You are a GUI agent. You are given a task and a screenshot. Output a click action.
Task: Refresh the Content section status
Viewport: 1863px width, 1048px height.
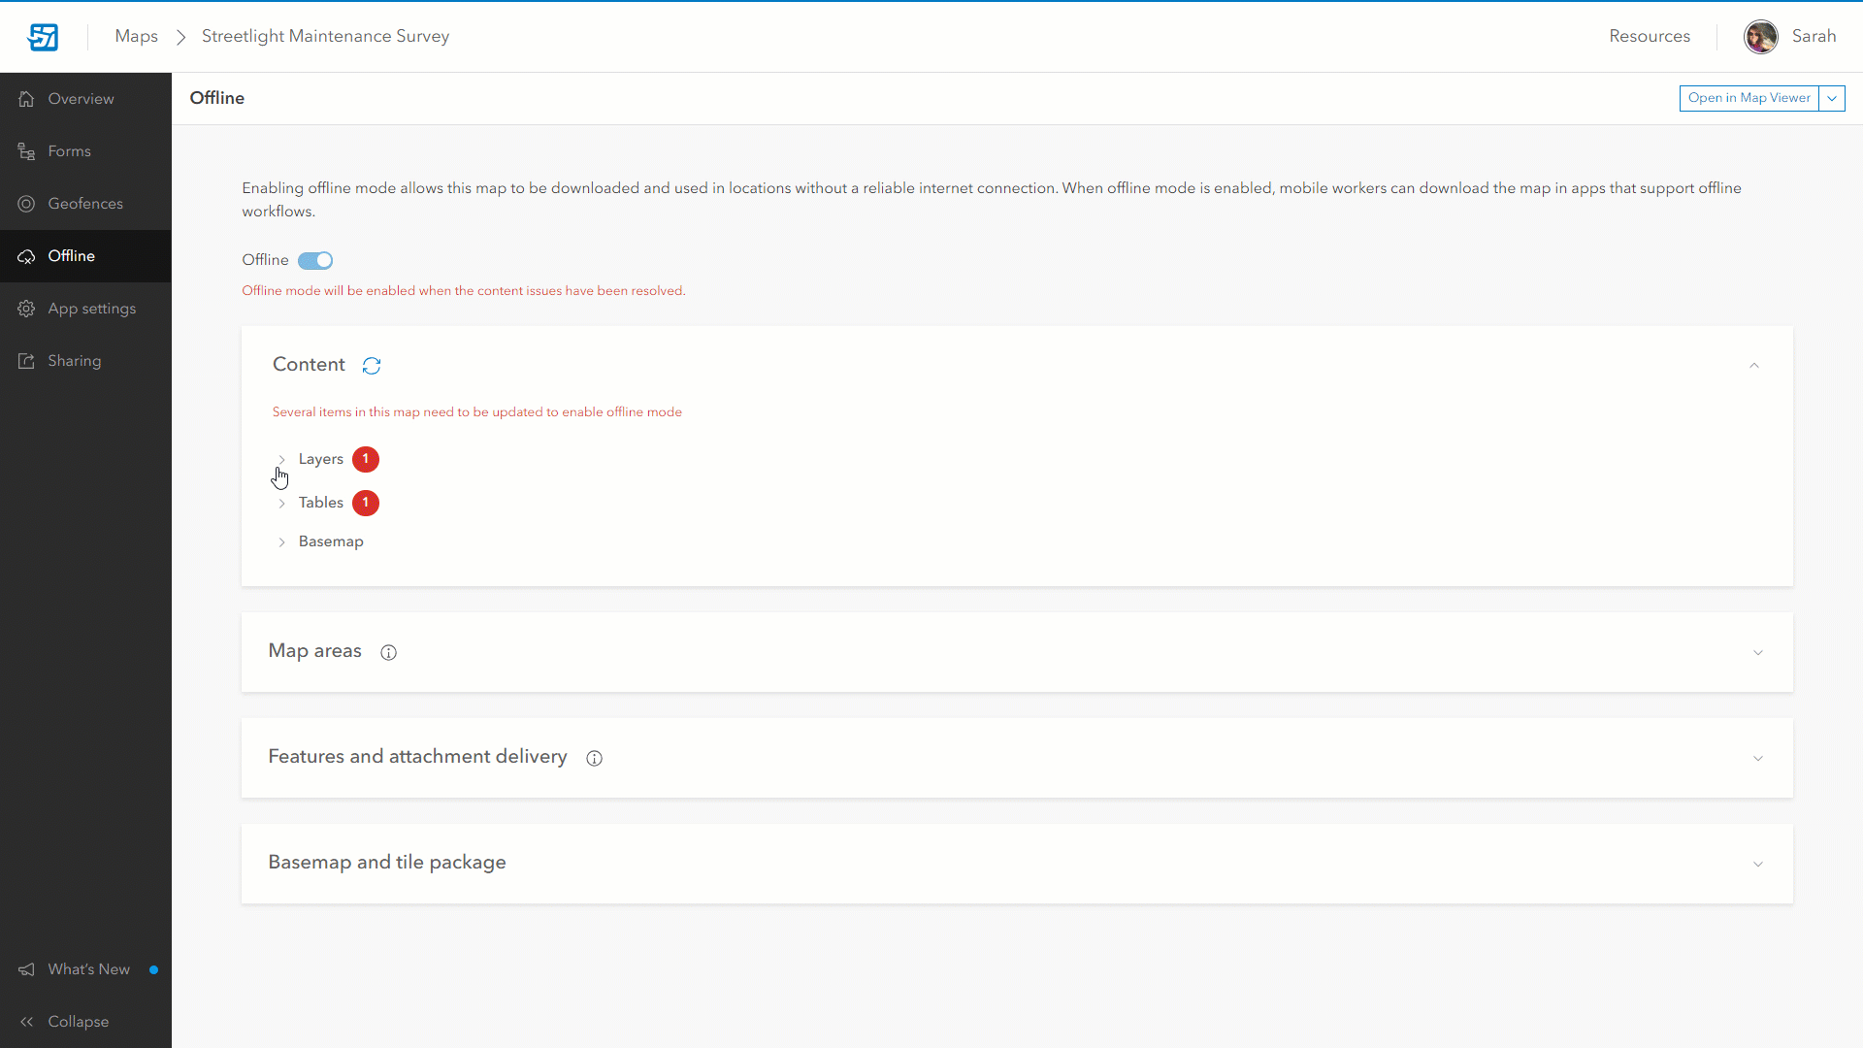click(x=371, y=366)
